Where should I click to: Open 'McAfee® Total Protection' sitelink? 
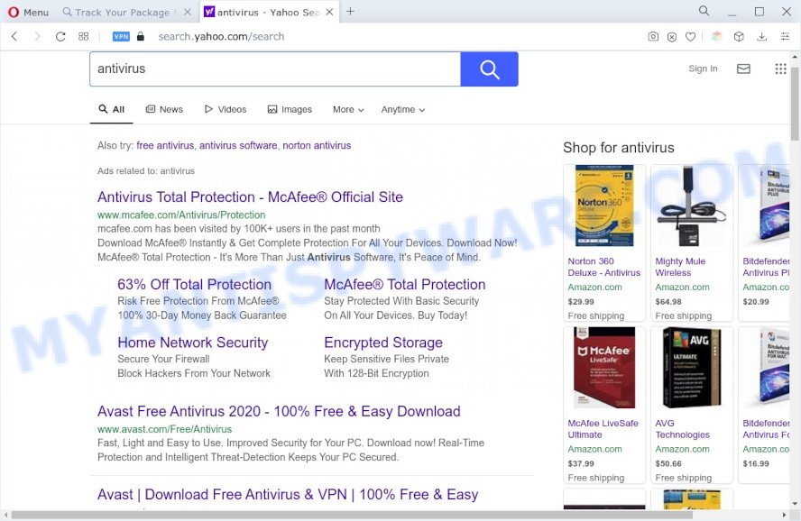coord(405,284)
